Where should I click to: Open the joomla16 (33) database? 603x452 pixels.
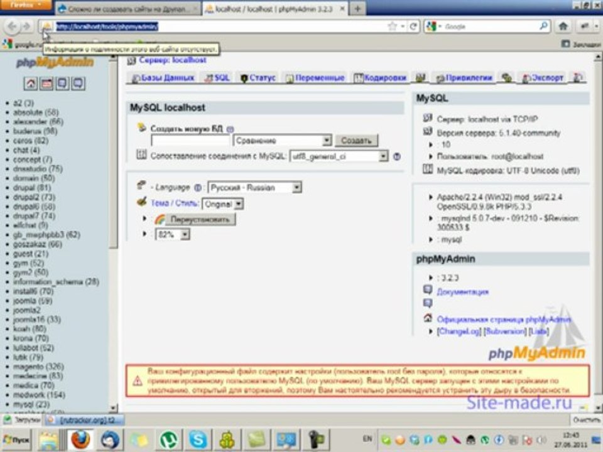(x=37, y=320)
